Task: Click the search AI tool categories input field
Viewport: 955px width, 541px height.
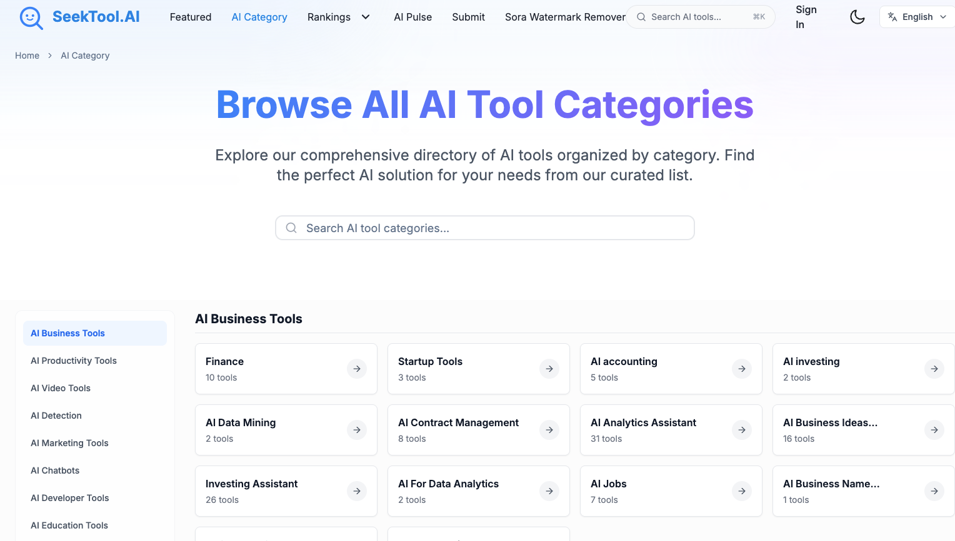Action: pos(484,228)
